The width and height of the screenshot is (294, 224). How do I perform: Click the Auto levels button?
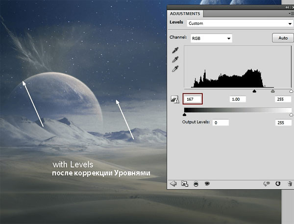coord(283,38)
